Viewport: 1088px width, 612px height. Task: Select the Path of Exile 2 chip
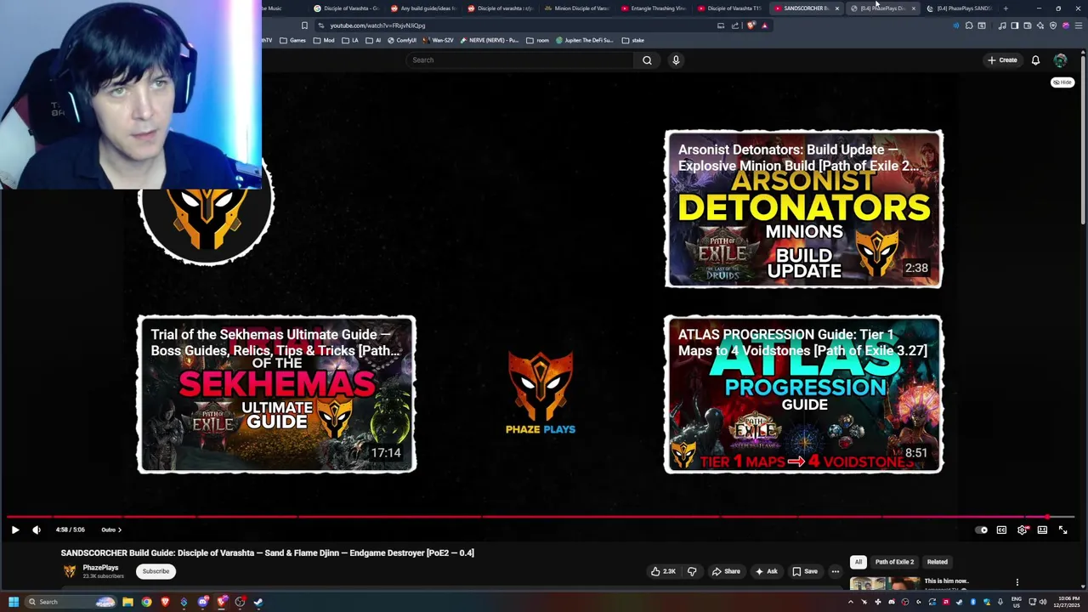(894, 562)
